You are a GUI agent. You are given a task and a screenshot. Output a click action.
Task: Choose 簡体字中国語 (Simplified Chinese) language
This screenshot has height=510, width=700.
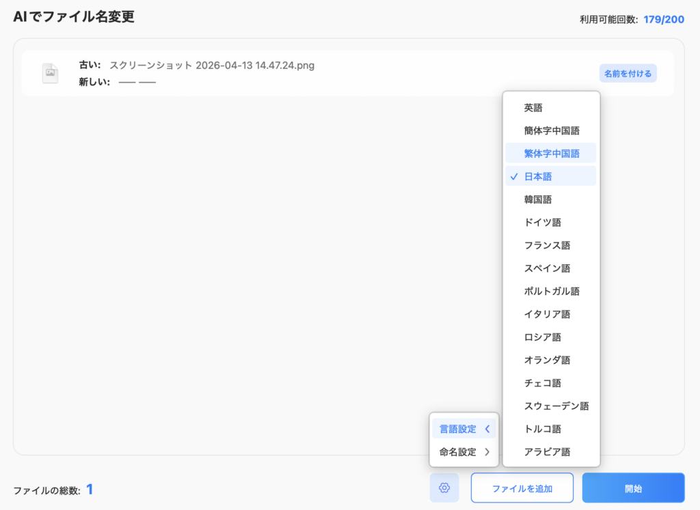point(550,130)
